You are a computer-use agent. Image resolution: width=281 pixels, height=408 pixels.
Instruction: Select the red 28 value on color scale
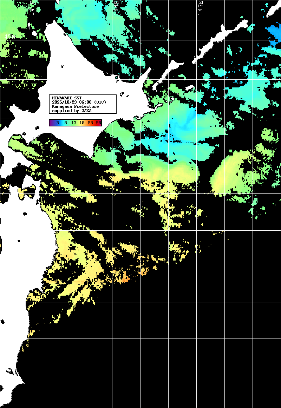click(x=98, y=123)
